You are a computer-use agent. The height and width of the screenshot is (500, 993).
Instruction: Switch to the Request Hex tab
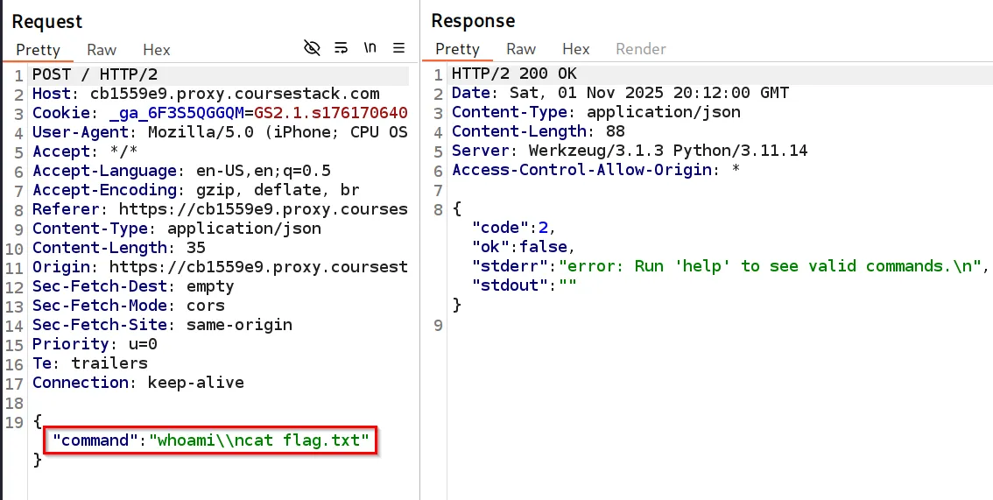coord(157,50)
